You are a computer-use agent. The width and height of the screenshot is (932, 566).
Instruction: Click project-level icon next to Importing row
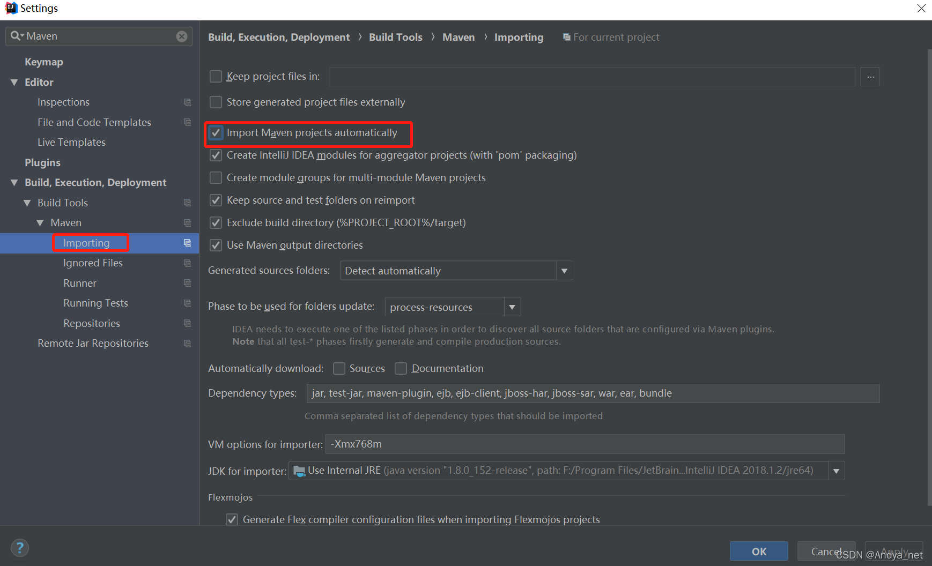click(187, 243)
